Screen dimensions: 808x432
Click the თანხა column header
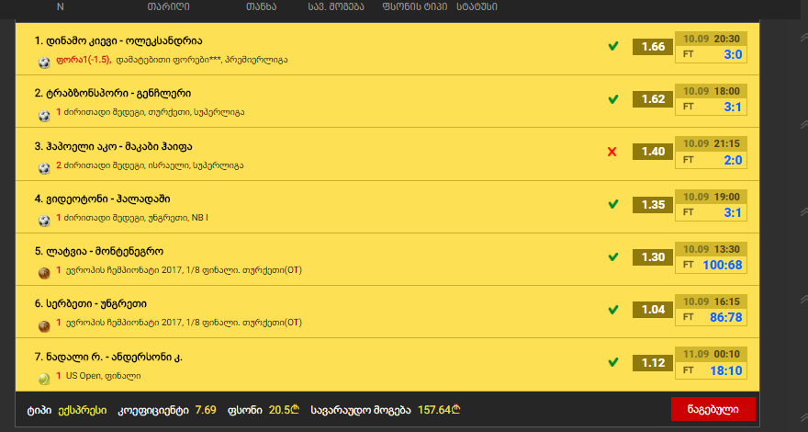coord(262,6)
